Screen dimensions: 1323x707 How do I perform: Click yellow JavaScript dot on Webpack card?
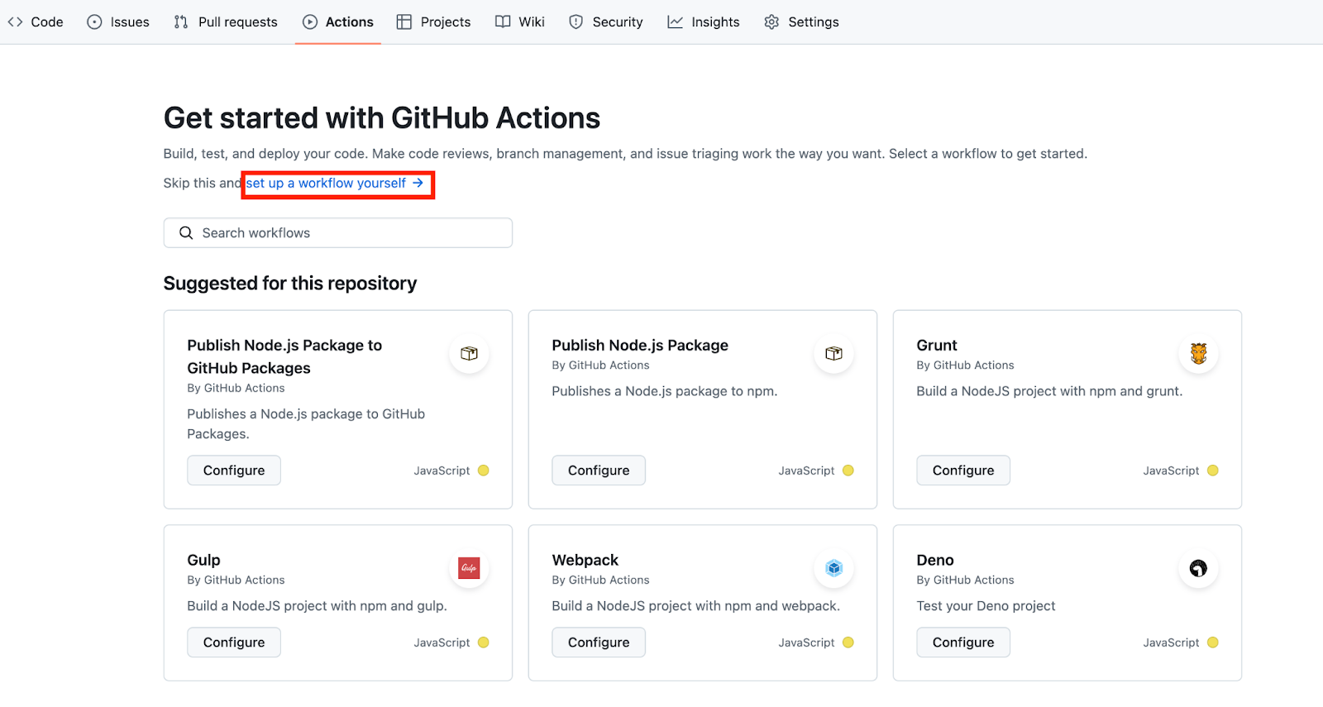848,643
